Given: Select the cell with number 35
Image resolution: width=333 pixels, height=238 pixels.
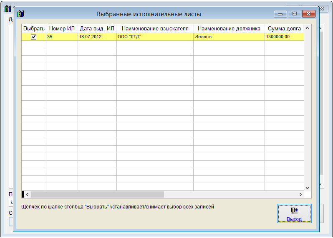Looking at the screenshot, I should [62, 37].
